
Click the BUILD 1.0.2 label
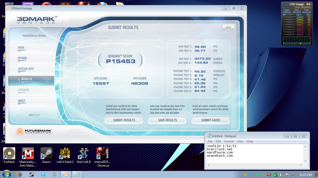coord(34,115)
